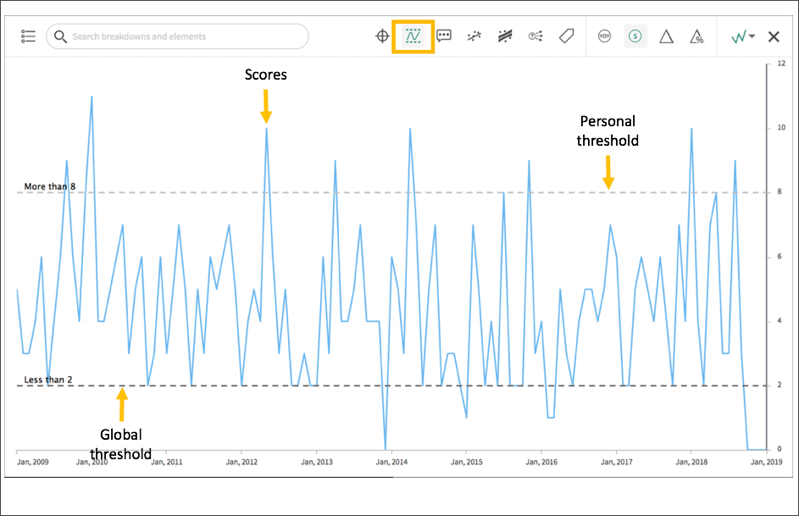Activate the highlighted thresholds tool
This screenshot has width=799, height=516.
click(413, 36)
